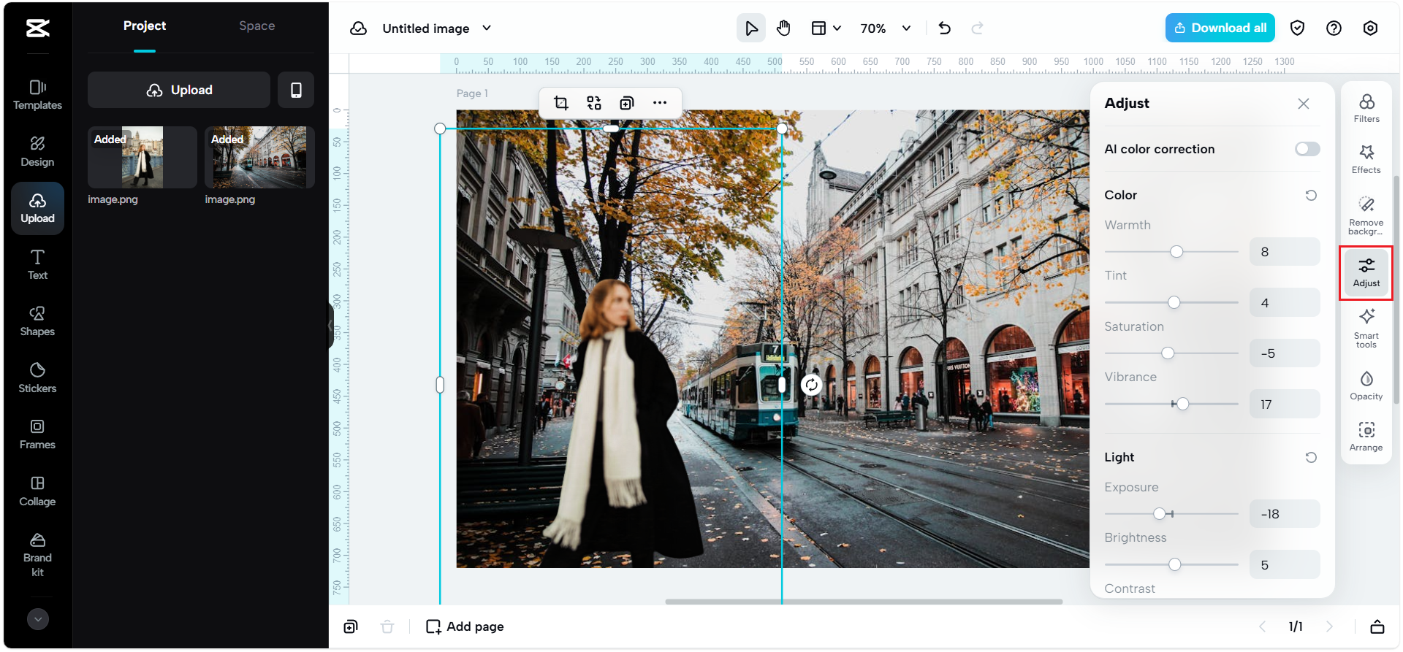Viewport: 1403px width, 652px height.
Task: Open Smart tools
Action: [1366, 327]
